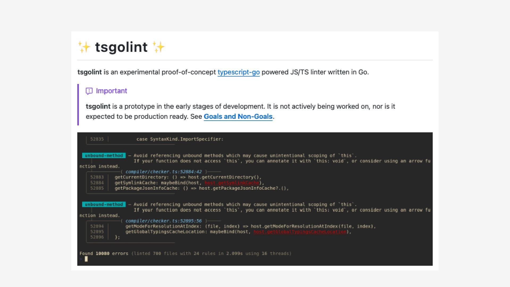Click red host.getGlobalTypingsCacheLocation highlighted code
The height and width of the screenshot is (287, 510).
tap(300, 232)
